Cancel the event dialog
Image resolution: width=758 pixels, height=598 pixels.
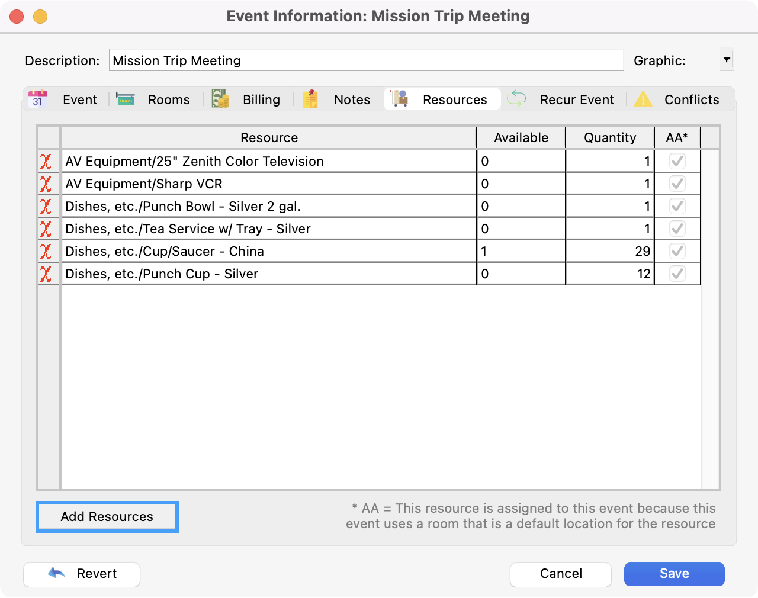pyautogui.click(x=560, y=574)
